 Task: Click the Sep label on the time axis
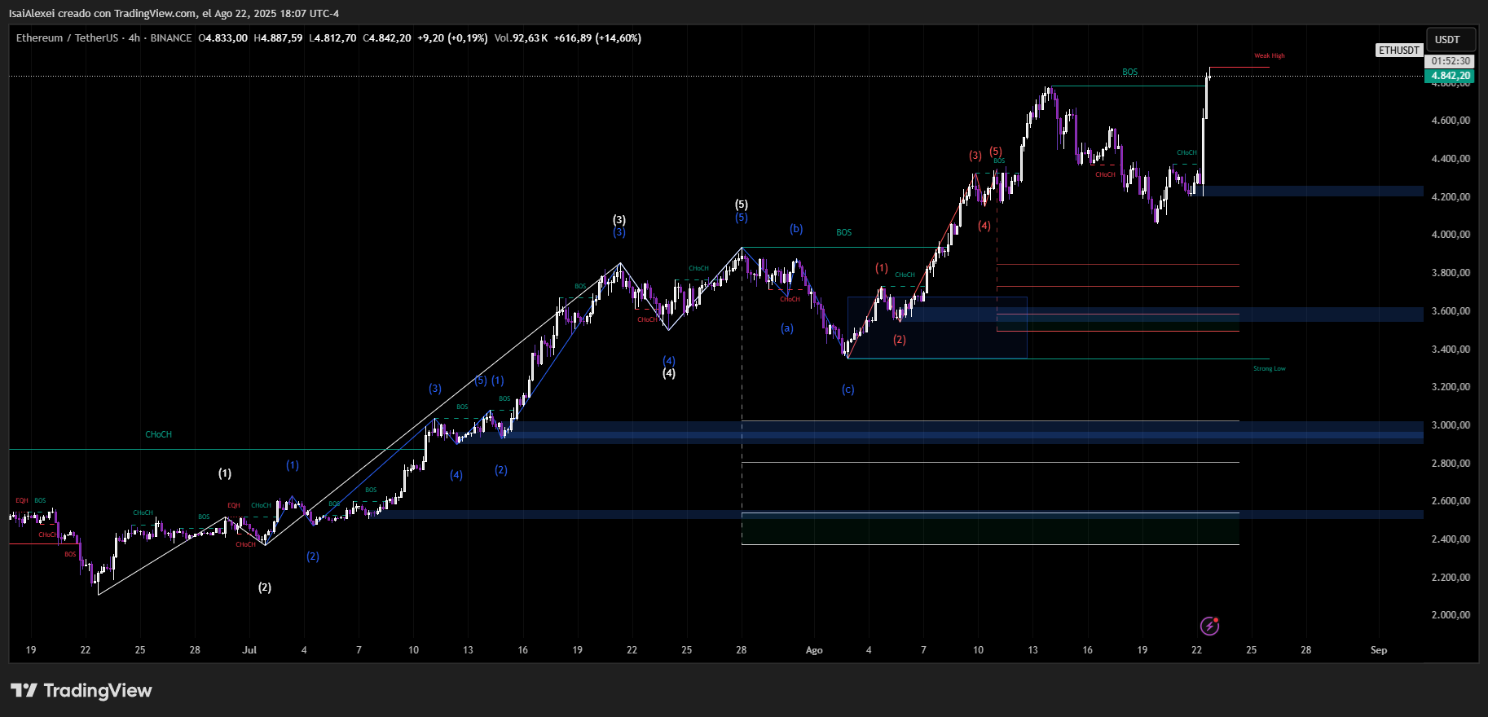(x=1378, y=650)
